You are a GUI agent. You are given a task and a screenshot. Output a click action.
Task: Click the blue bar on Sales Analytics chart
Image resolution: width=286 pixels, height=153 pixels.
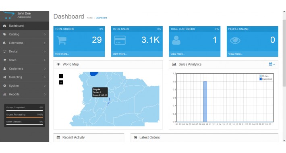point(205,101)
